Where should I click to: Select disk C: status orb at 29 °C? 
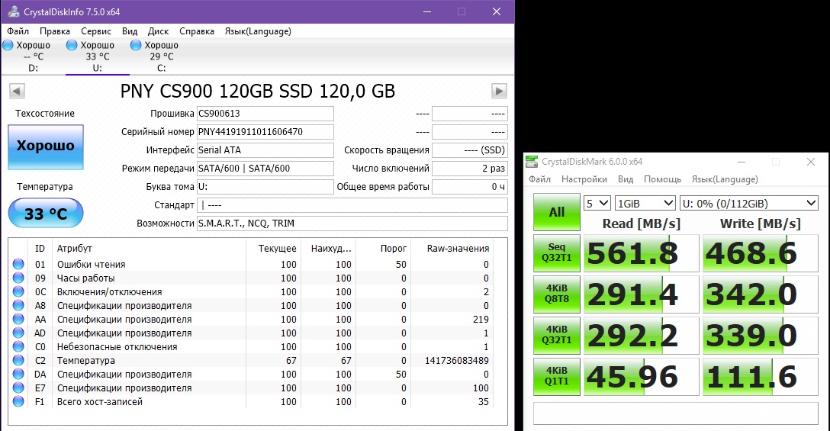(x=136, y=45)
